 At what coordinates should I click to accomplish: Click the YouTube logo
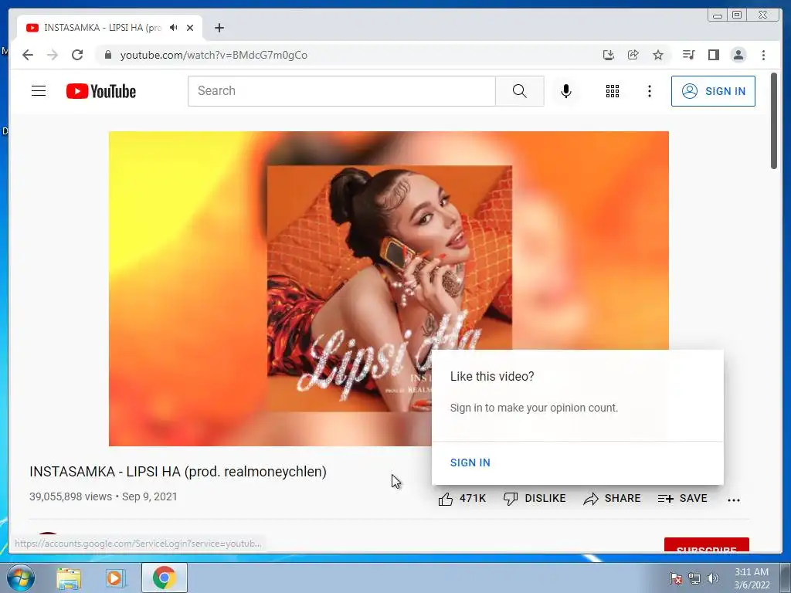(101, 91)
